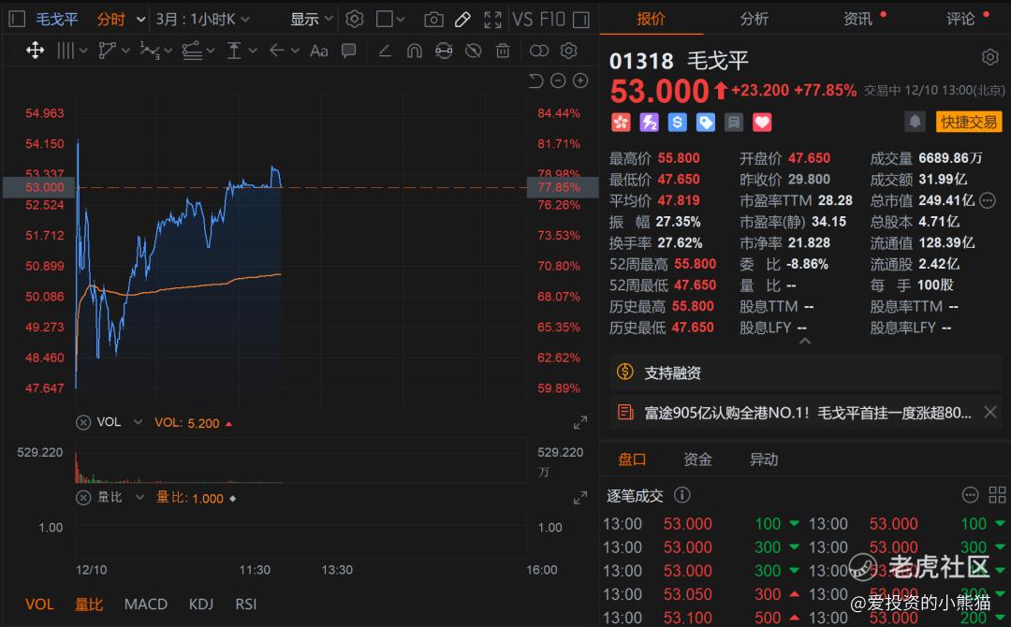Select the 报价 tab
The image size is (1011, 627).
(652, 19)
